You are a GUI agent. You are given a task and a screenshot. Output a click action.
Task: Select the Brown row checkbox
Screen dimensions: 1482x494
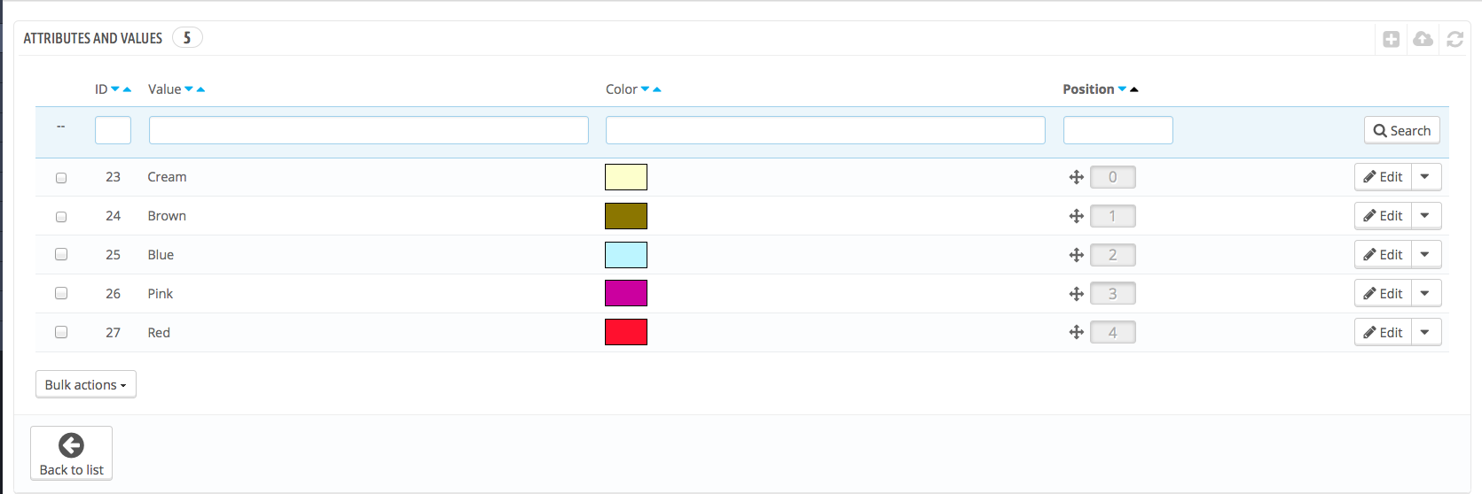coord(61,217)
